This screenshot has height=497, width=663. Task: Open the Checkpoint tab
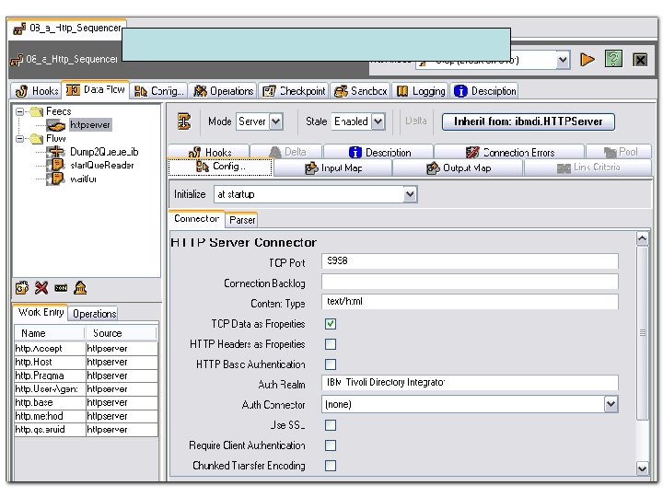click(294, 91)
